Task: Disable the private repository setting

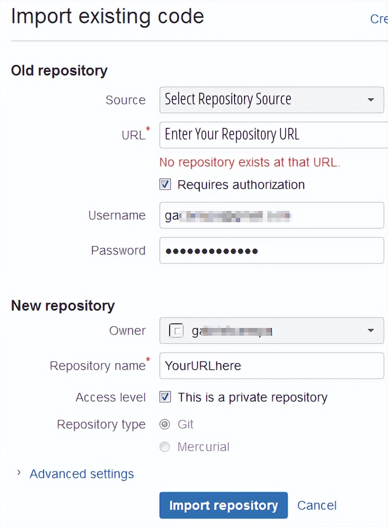Action: [165, 397]
